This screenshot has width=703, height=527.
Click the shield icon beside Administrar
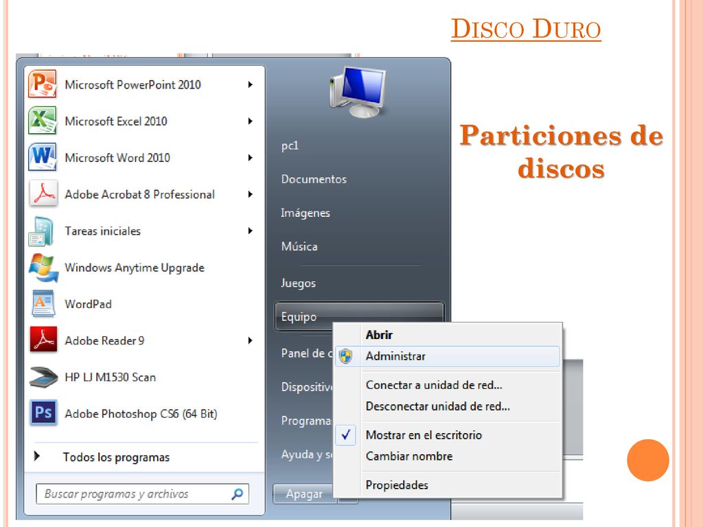[346, 357]
